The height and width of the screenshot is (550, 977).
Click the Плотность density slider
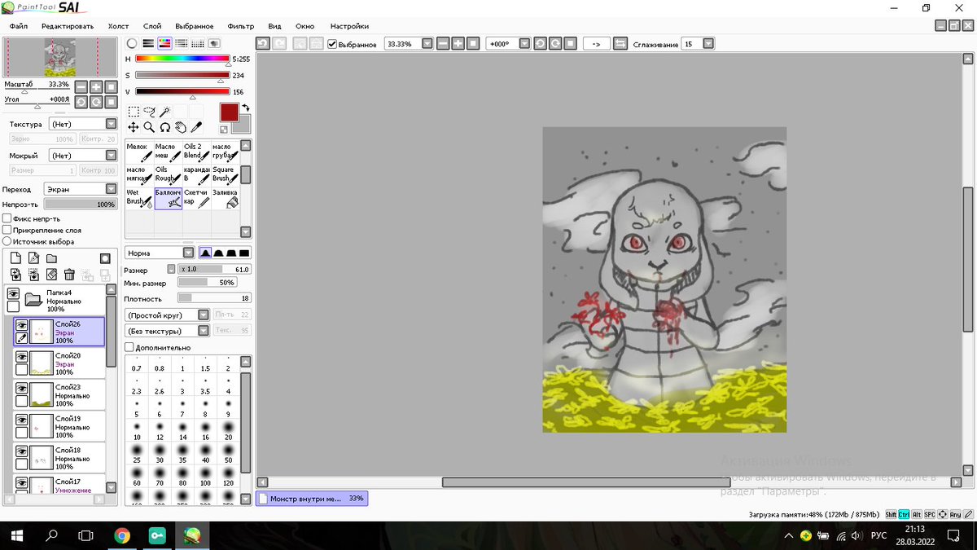tap(214, 298)
